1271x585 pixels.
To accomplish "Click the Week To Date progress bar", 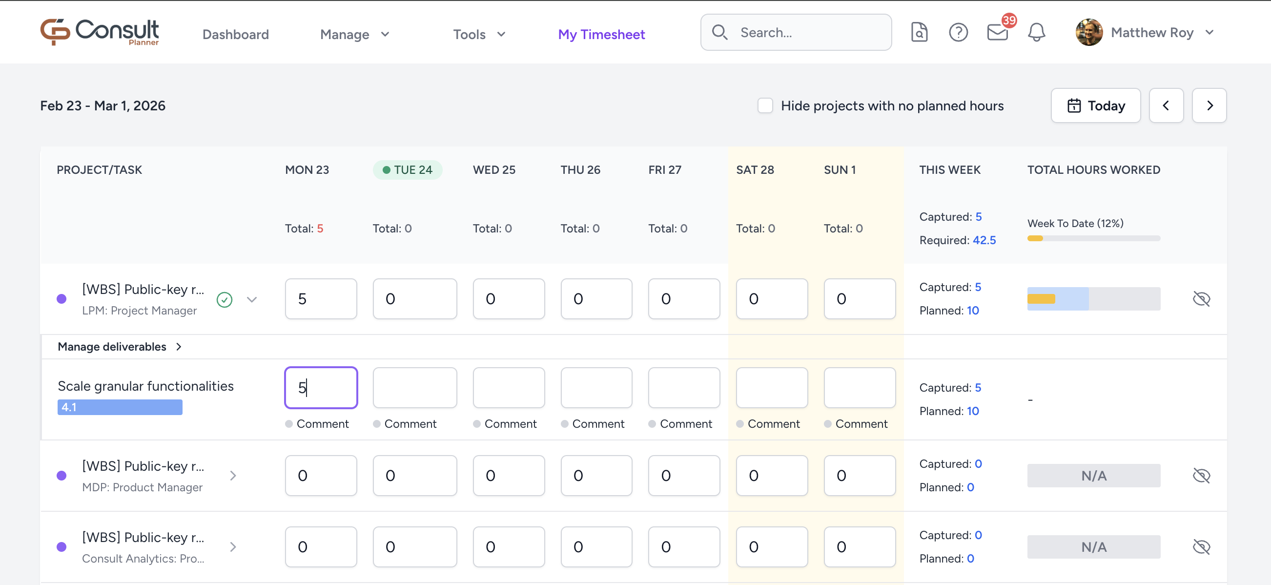I will 1094,238.
